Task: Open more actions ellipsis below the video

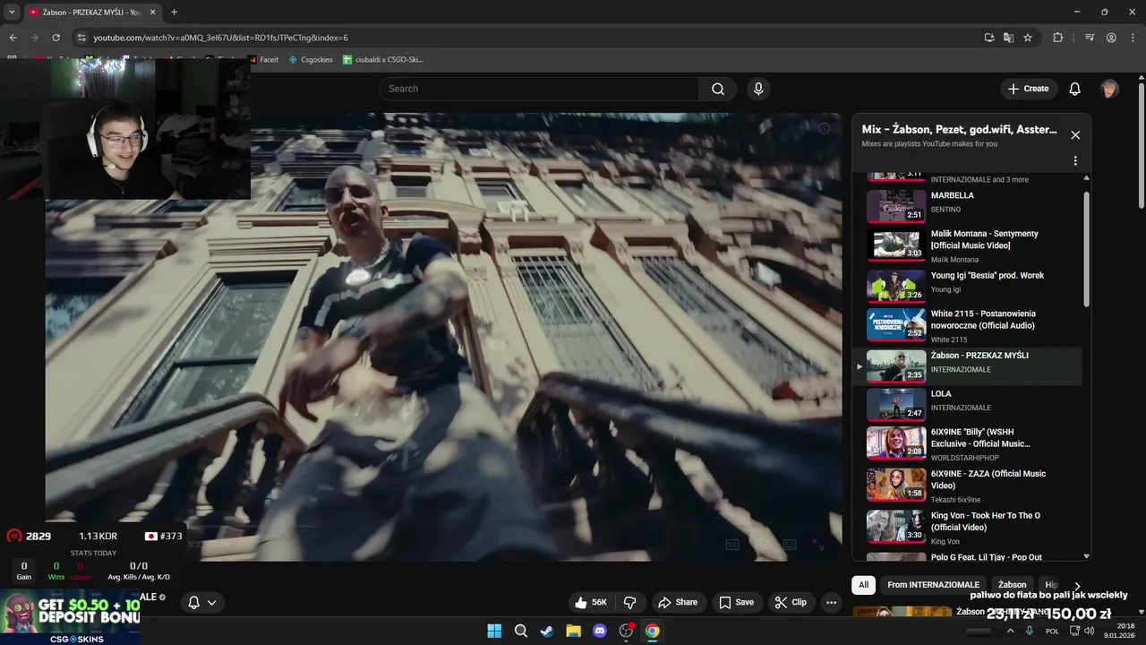Action: point(831,603)
